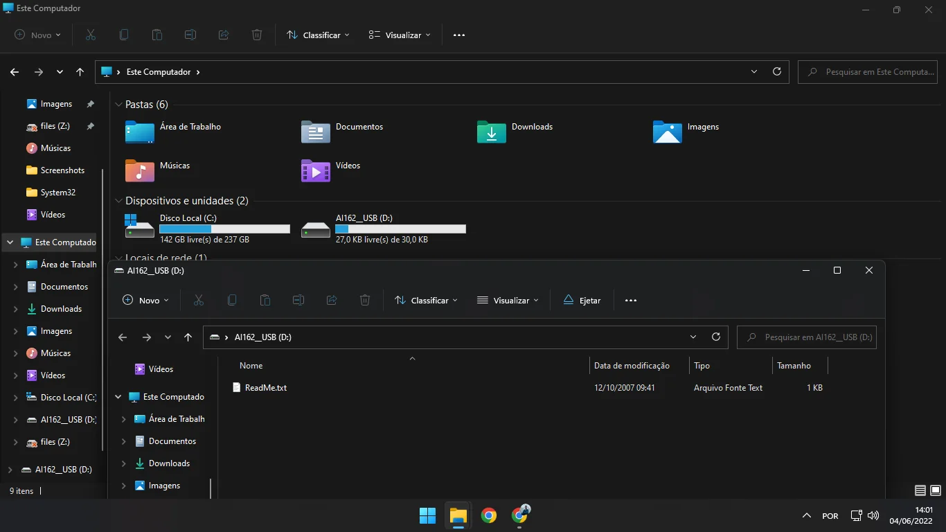Open the ellipsis menu in AI162__USB window
946x532 pixels.
[631, 300]
